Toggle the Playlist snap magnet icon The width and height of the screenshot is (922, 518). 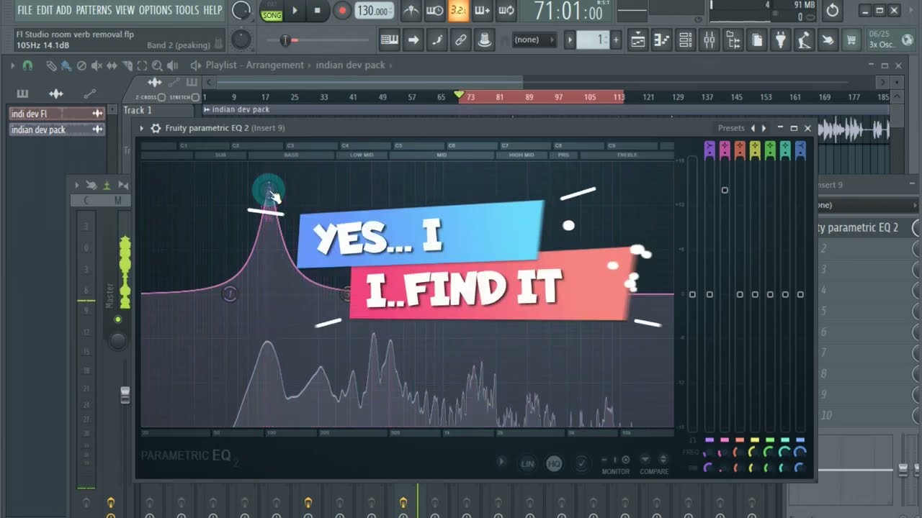pos(27,65)
